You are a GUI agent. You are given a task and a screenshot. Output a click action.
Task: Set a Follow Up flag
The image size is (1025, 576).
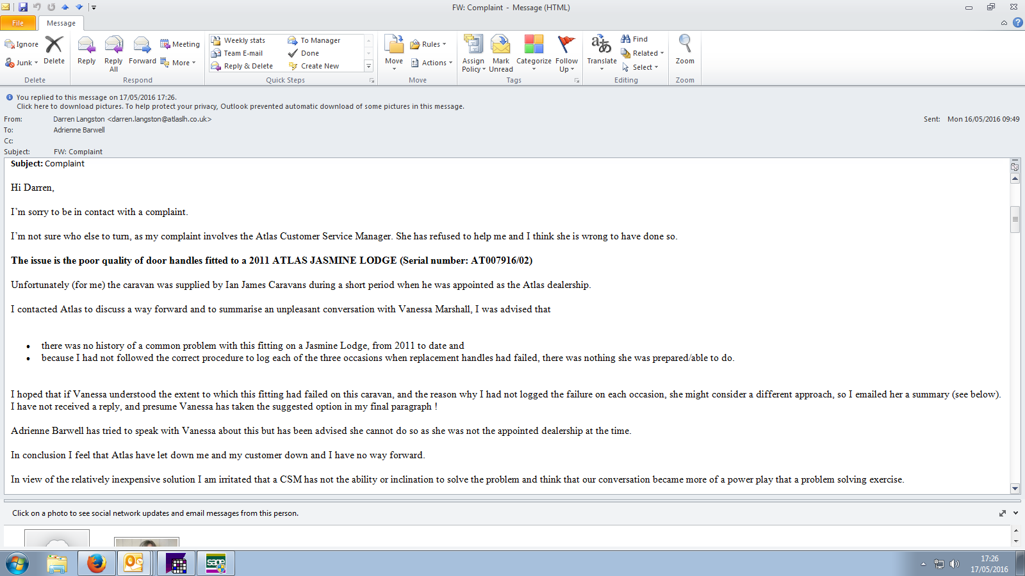[567, 54]
